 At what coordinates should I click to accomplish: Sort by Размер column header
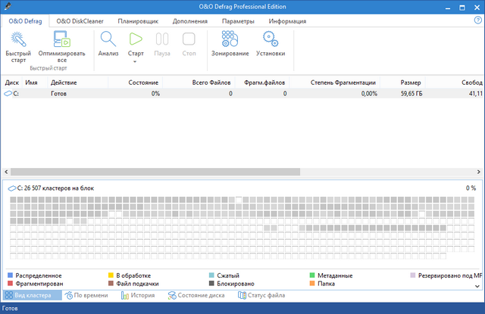[411, 82]
